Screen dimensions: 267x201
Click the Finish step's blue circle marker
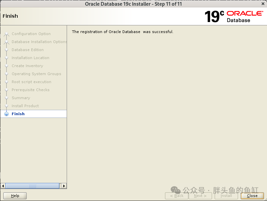pyautogui.click(x=6, y=114)
